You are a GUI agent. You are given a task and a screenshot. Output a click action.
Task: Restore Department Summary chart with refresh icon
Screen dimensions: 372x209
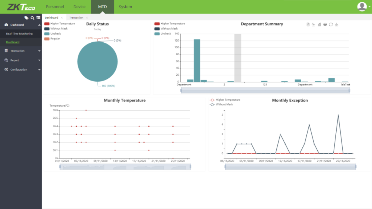[x=331, y=25]
